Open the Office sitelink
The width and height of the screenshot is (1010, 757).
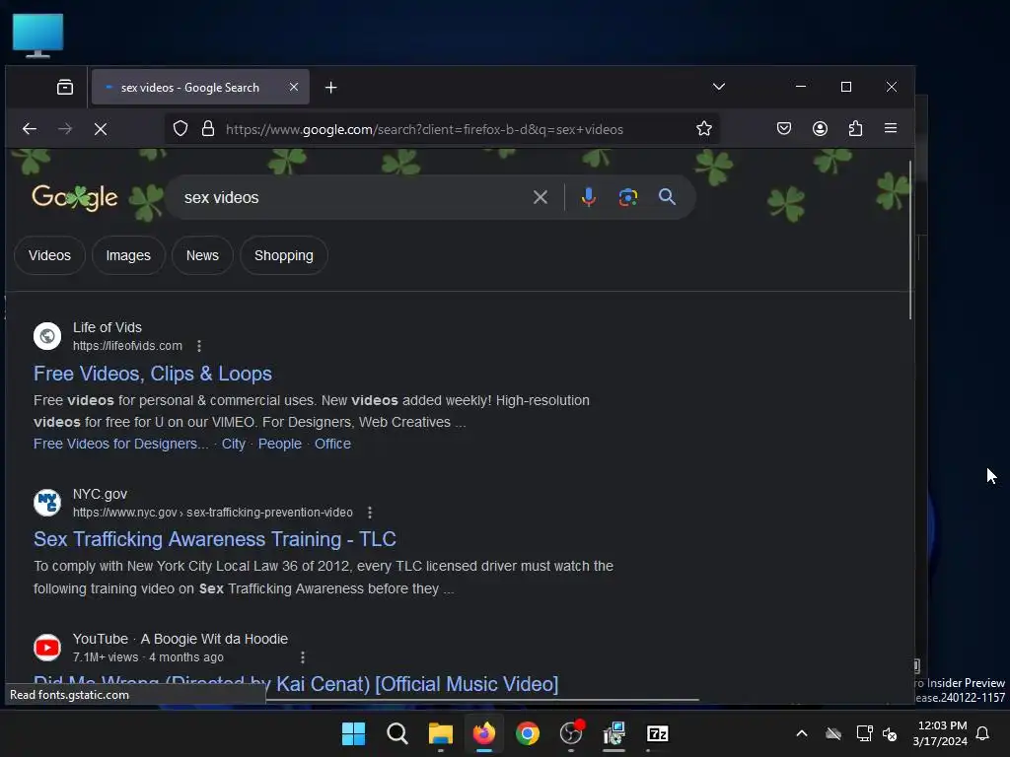[x=332, y=445]
